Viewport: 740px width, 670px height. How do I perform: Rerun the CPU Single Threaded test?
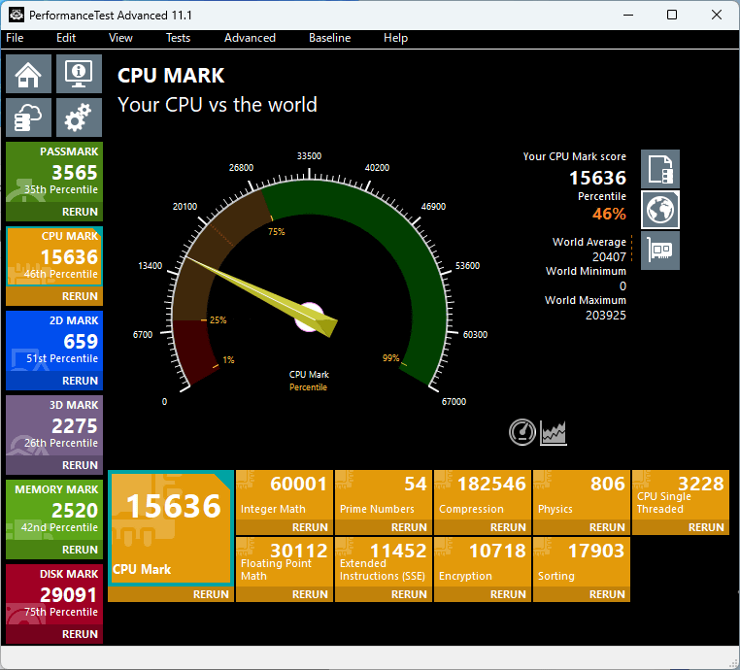706,527
